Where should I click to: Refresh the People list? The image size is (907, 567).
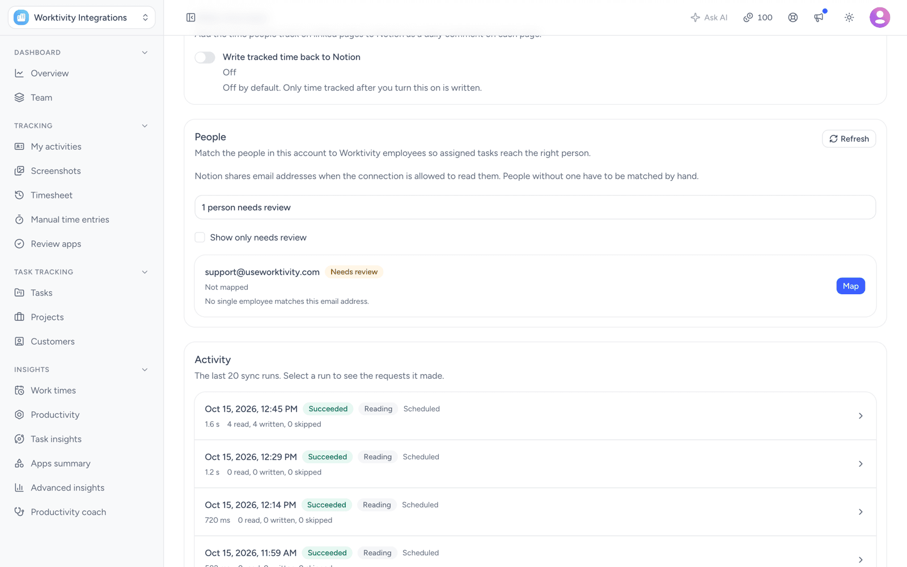(849, 139)
